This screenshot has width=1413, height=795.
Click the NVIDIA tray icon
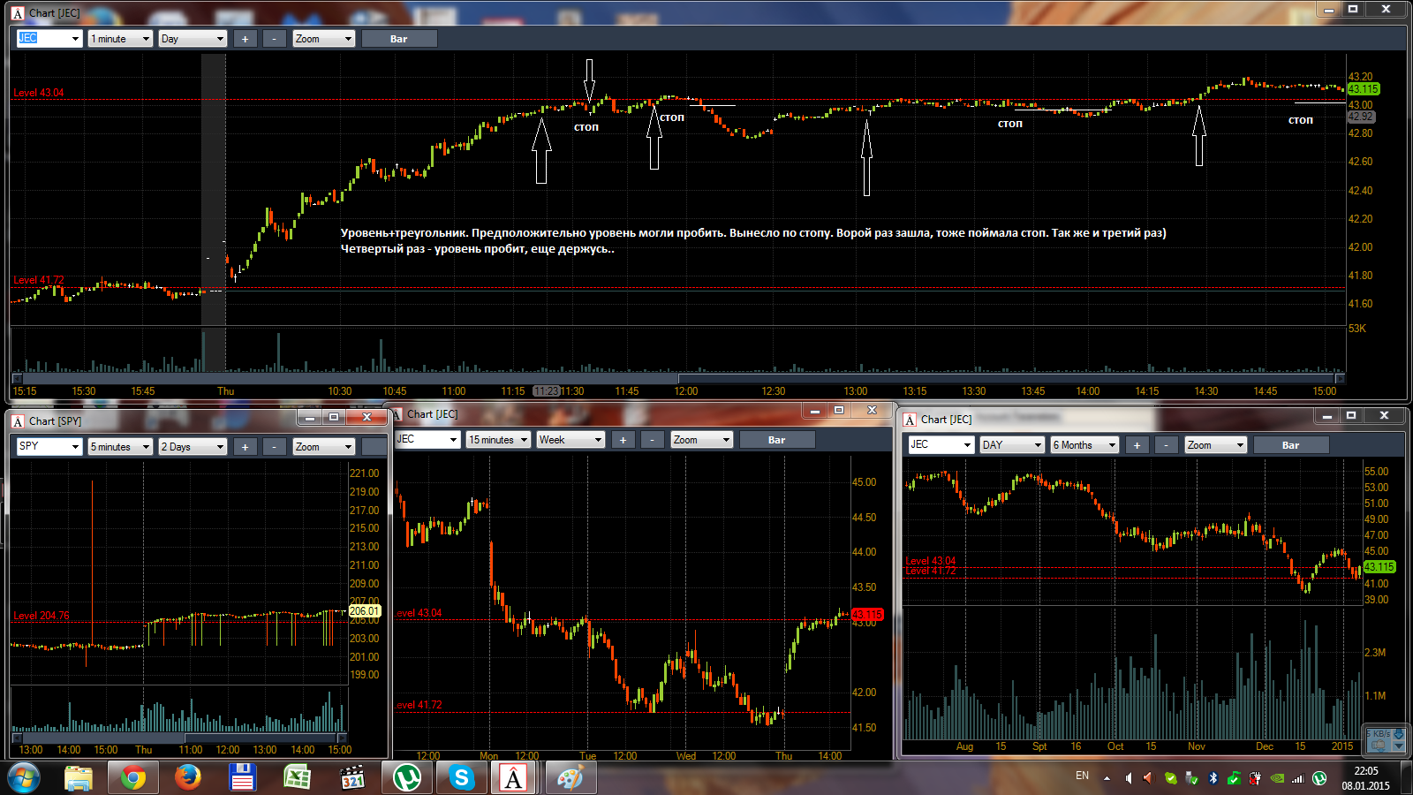(1277, 778)
